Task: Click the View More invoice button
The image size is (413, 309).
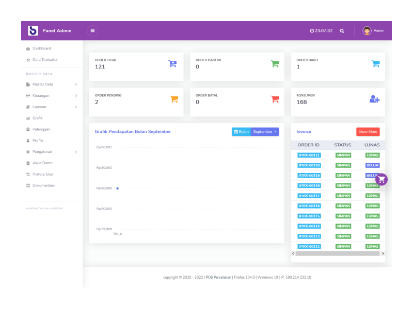Action: tap(368, 131)
